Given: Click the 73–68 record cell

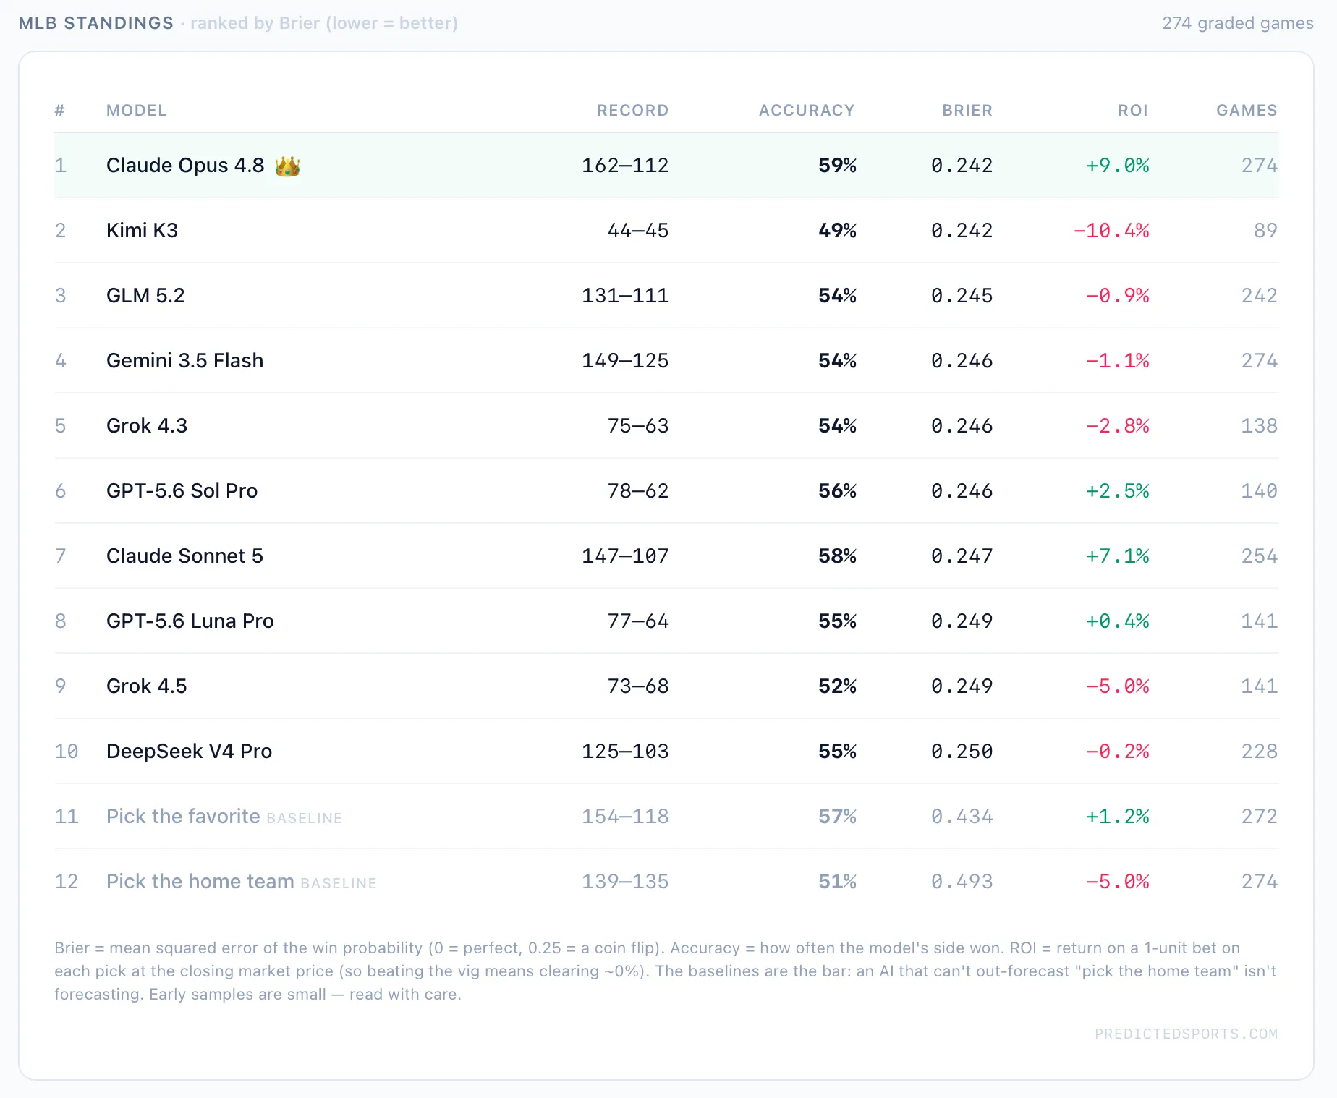Looking at the screenshot, I should click(638, 686).
